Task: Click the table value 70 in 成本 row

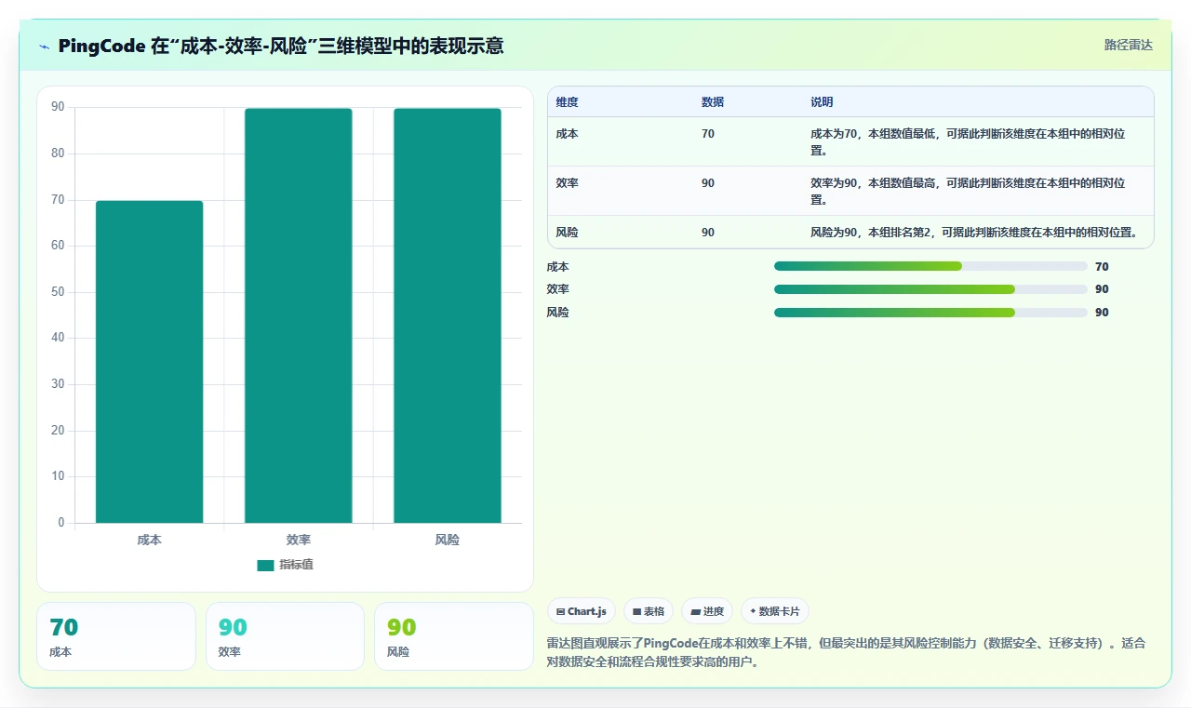Action: [x=708, y=134]
